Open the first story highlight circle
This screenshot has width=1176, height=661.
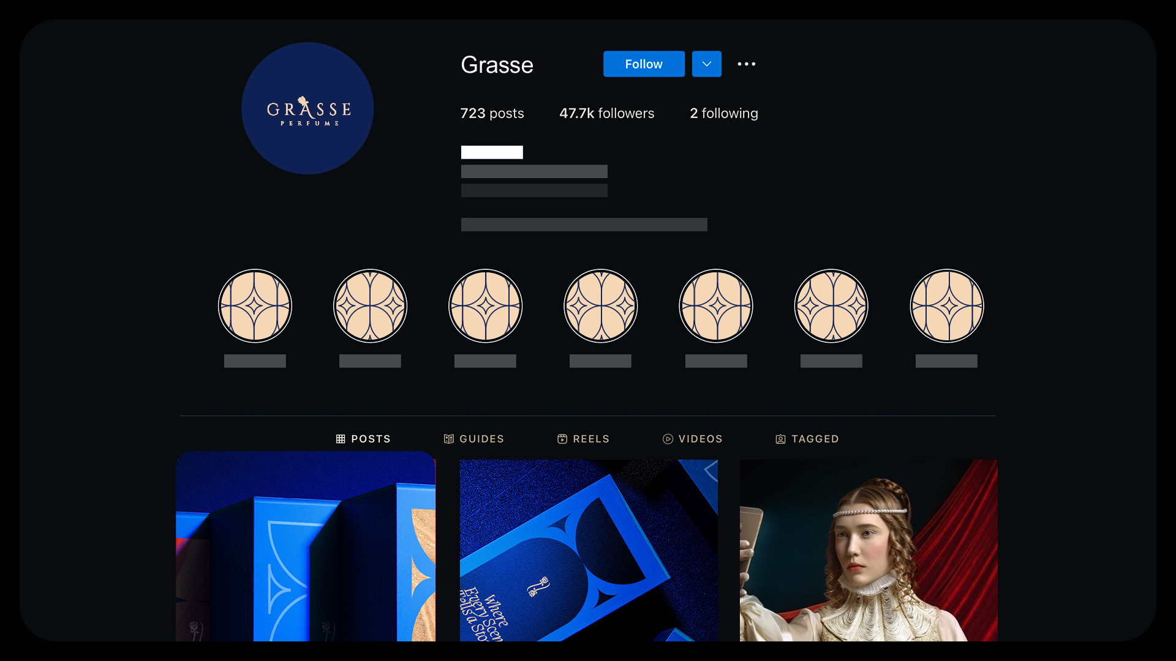[255, 306]
